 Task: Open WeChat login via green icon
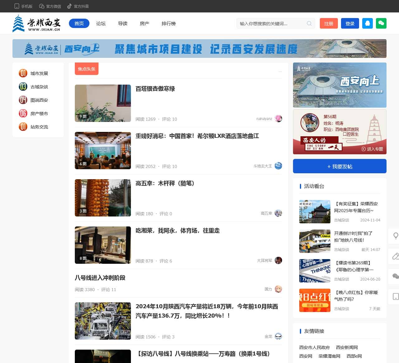(381, 23)
